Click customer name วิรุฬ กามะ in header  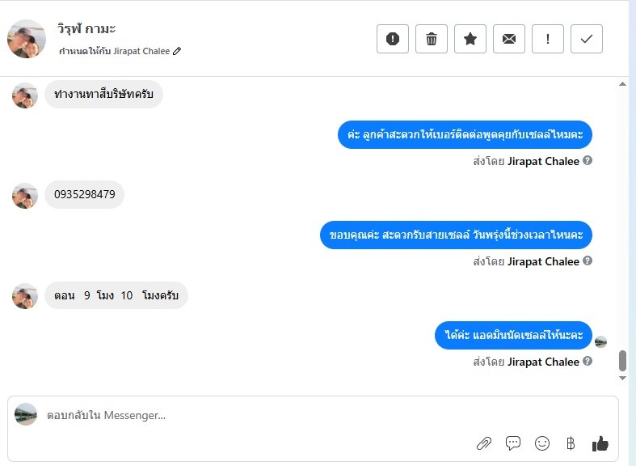[86, 29]
